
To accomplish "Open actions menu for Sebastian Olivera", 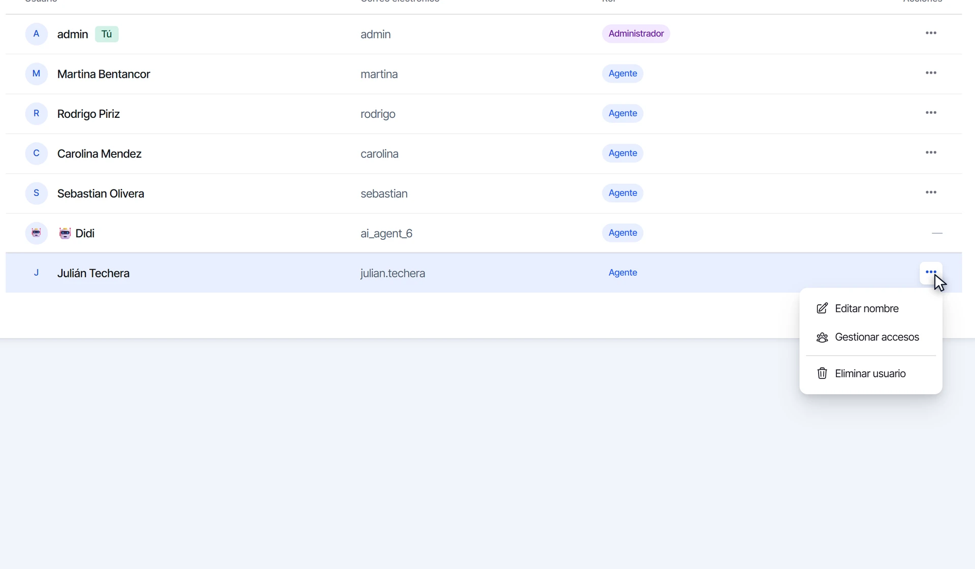I will click(x=931, y=193).
